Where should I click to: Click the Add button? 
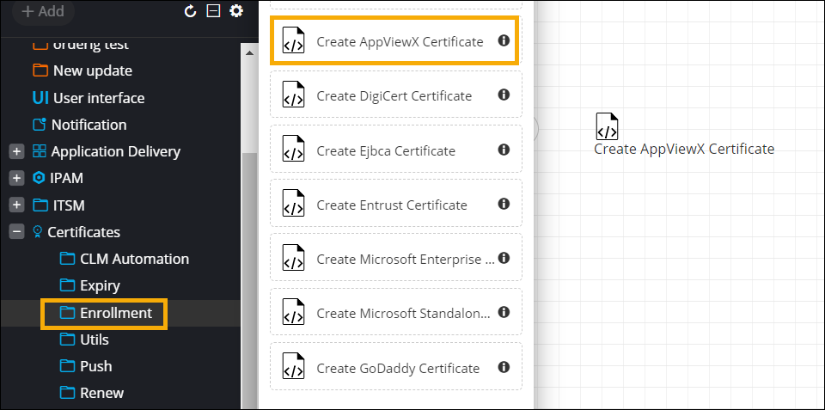pos(43,11)
